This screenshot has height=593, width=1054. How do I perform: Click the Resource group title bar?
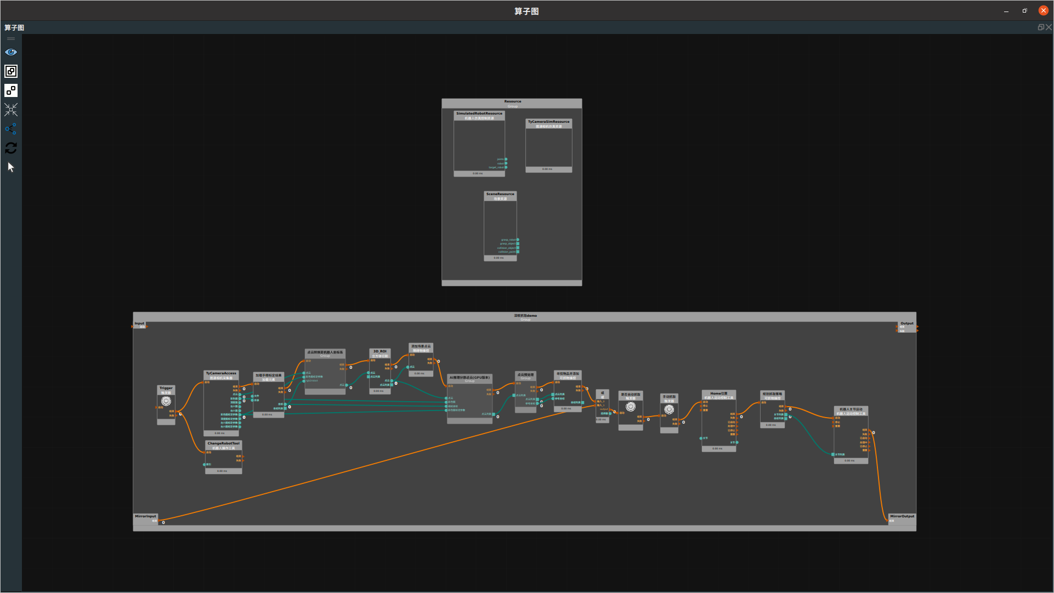click(512, 103)
